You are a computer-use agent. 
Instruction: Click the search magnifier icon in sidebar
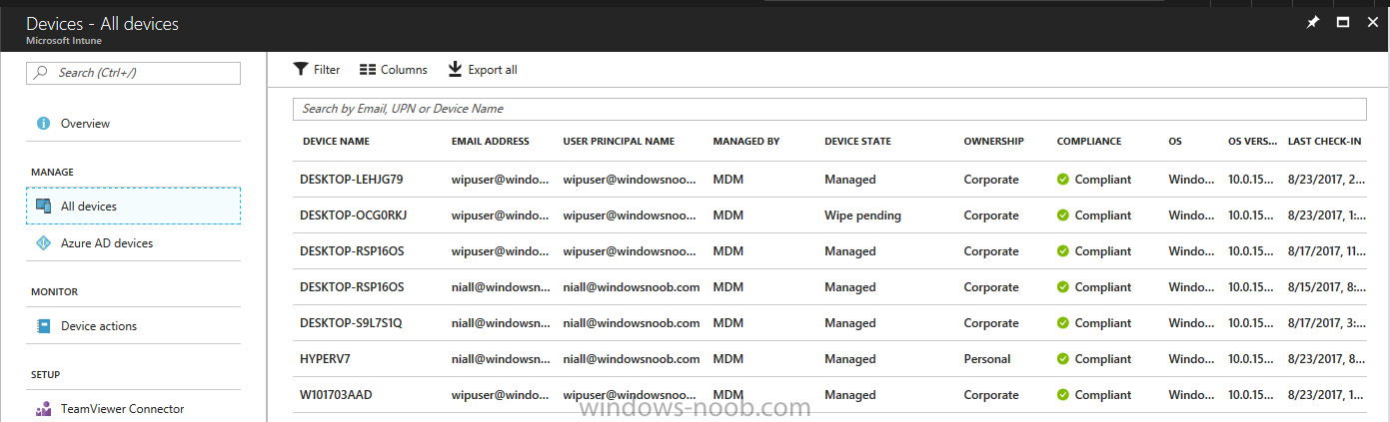(x=42, y=73)
